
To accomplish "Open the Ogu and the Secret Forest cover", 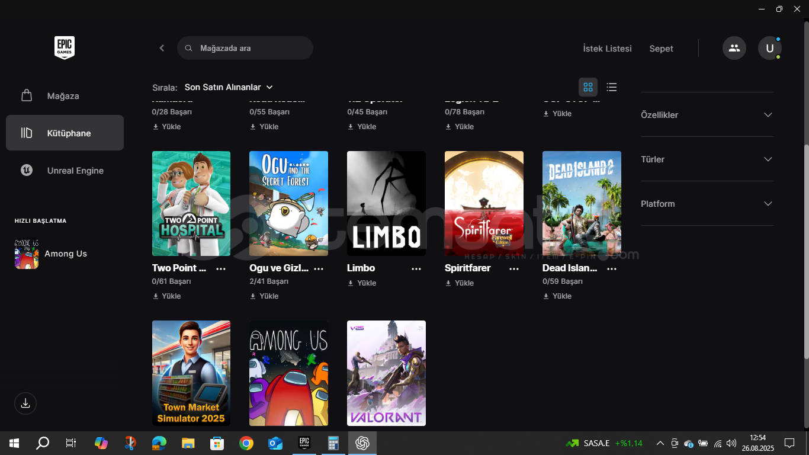I will tap(288, 203).
